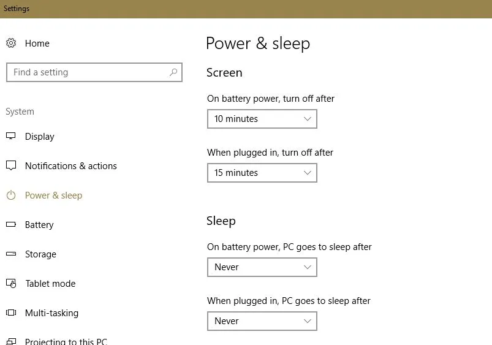
Task: Select the Storage text label in sidebar
Action: tap(40, 254)
